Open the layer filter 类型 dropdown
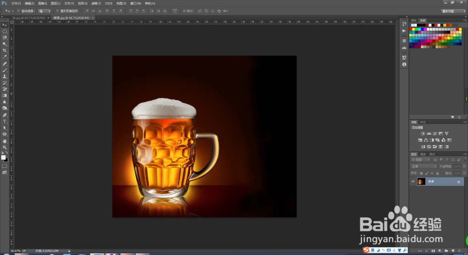 [420, 160]
